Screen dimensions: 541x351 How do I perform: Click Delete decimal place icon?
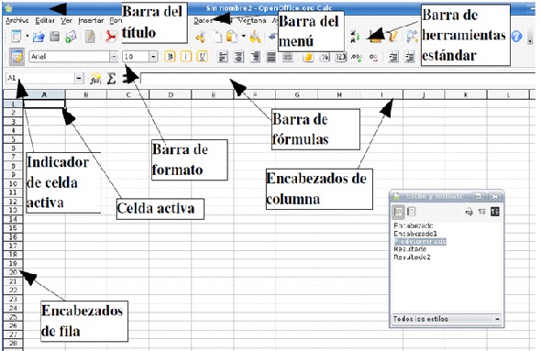coord(373,57)
